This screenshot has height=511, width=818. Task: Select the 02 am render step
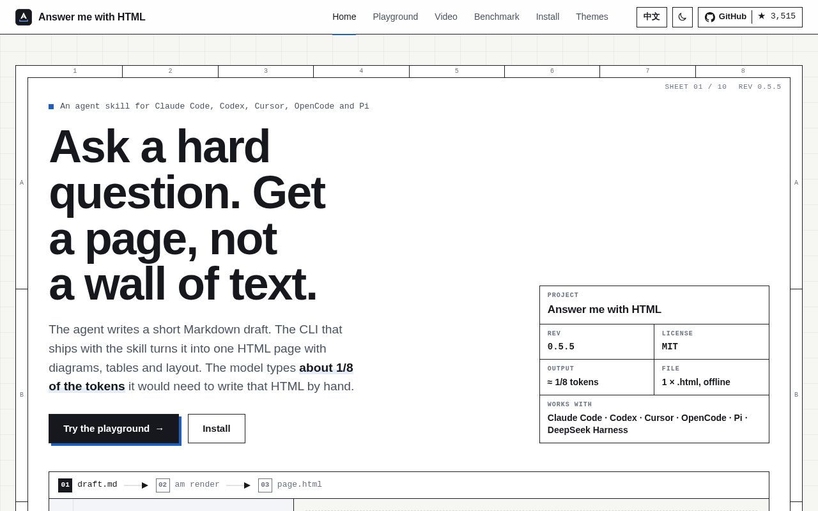[x=188, y=485]
